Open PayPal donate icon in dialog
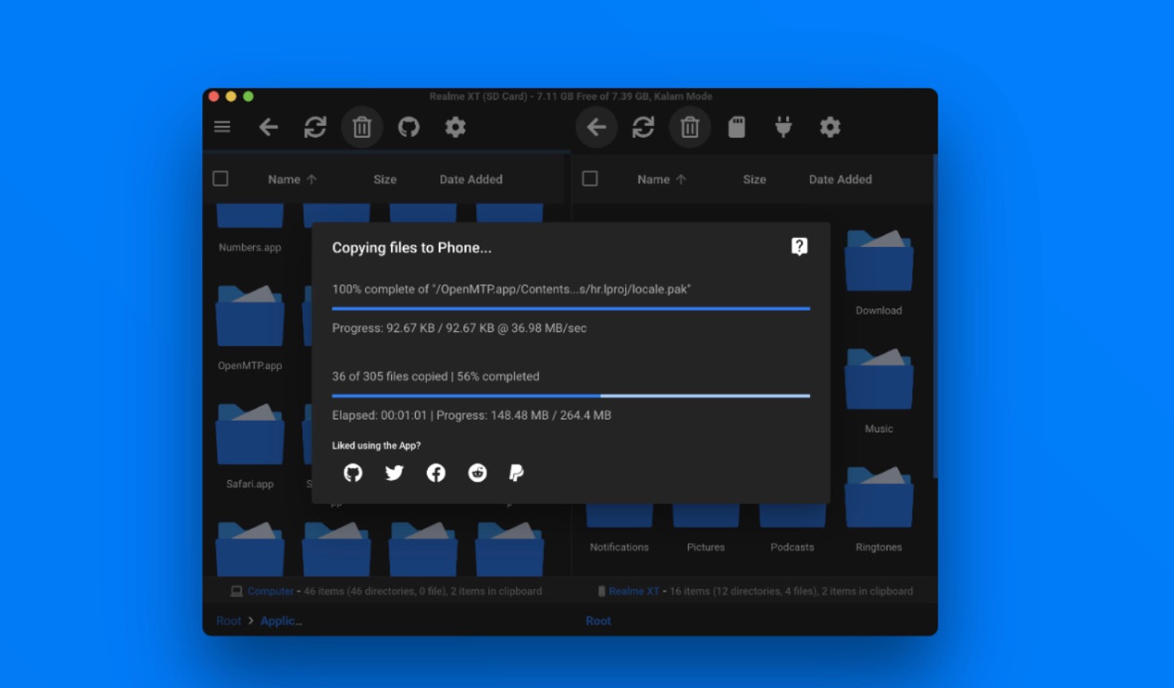Screen dimensions: 1174x688 [516, 473]
